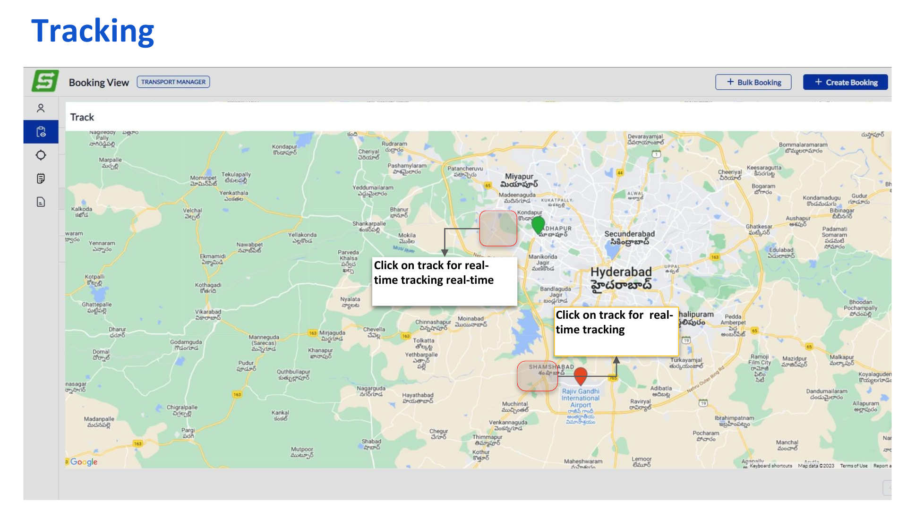The height and width of the screenshot is (510, 907).
Task: Click the plus icon in Bulk Booking
Action: tap(730, 82)
